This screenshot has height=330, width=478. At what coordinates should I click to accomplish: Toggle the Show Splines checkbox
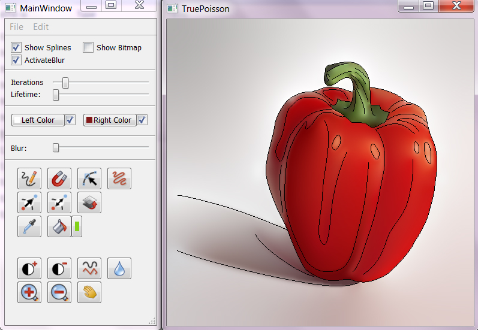16,47
